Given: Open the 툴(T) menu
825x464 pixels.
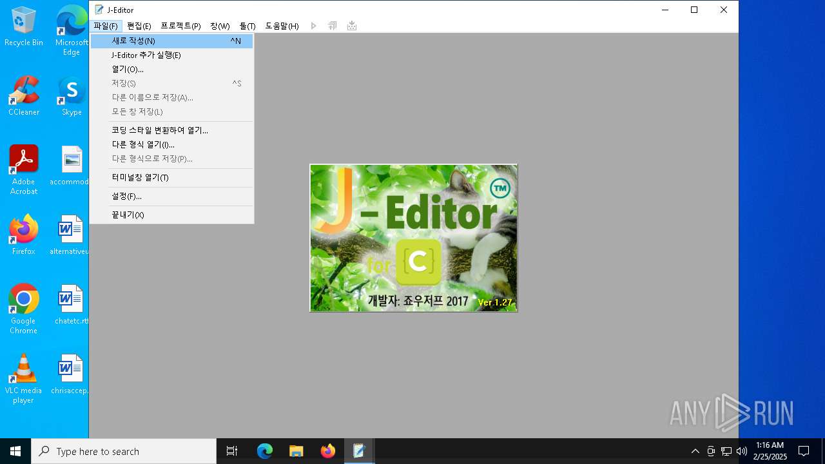Looking at the screenshot, I should (x=247, y=26).
